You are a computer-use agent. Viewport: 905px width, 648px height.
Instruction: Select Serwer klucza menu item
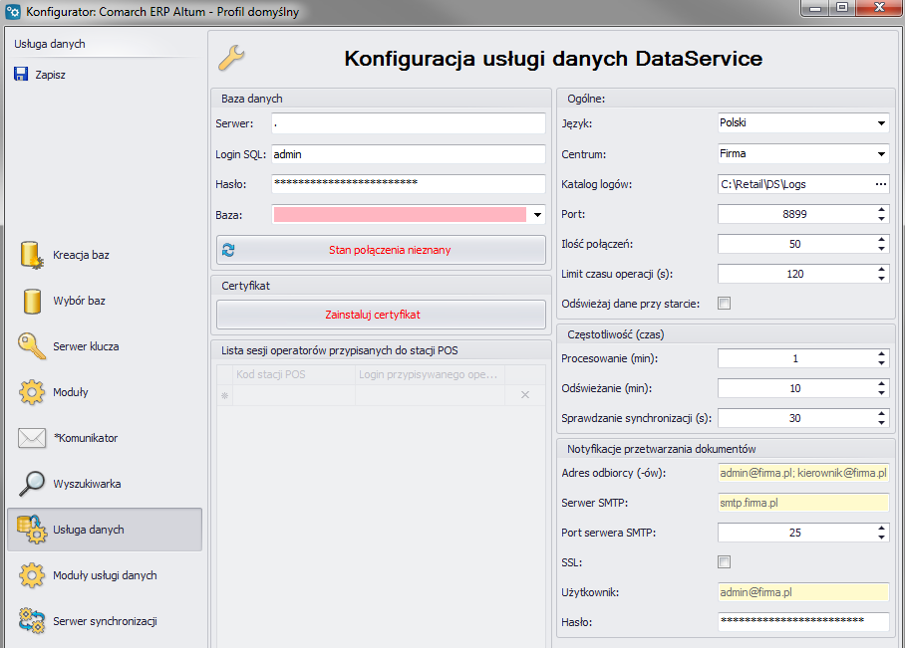click(x=86, y=346)
